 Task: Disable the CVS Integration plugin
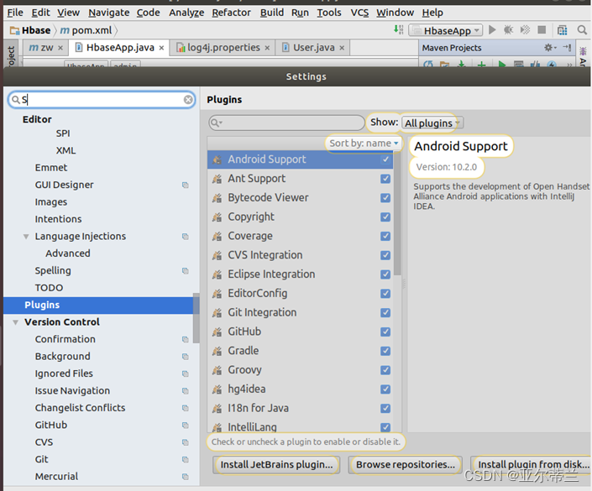385,255
